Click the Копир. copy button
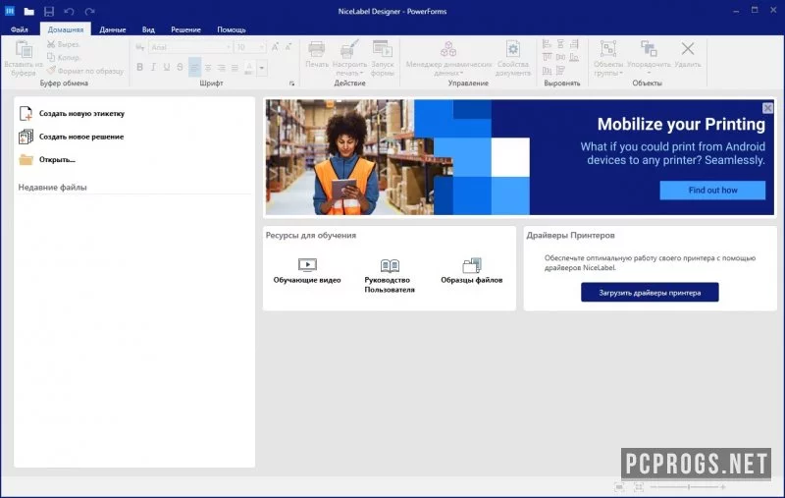This screenshot has height=498, width=785. (63, 57)
